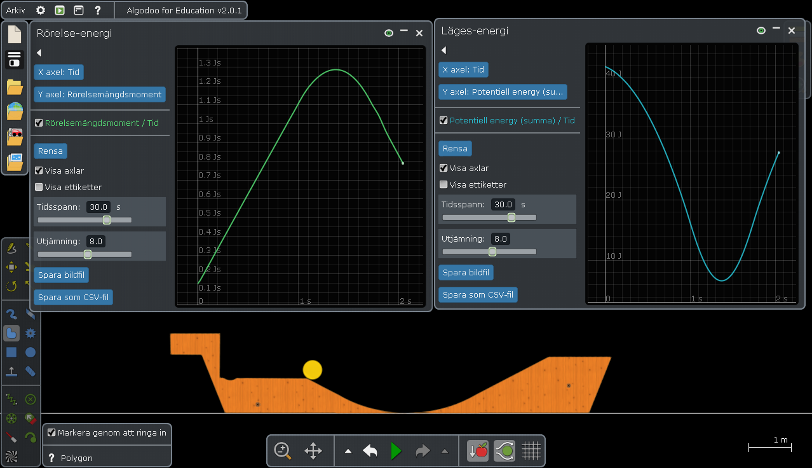Toggle gravity with the apple icon
The width and height of the screenshot is (812, 468).
point(478,451)
